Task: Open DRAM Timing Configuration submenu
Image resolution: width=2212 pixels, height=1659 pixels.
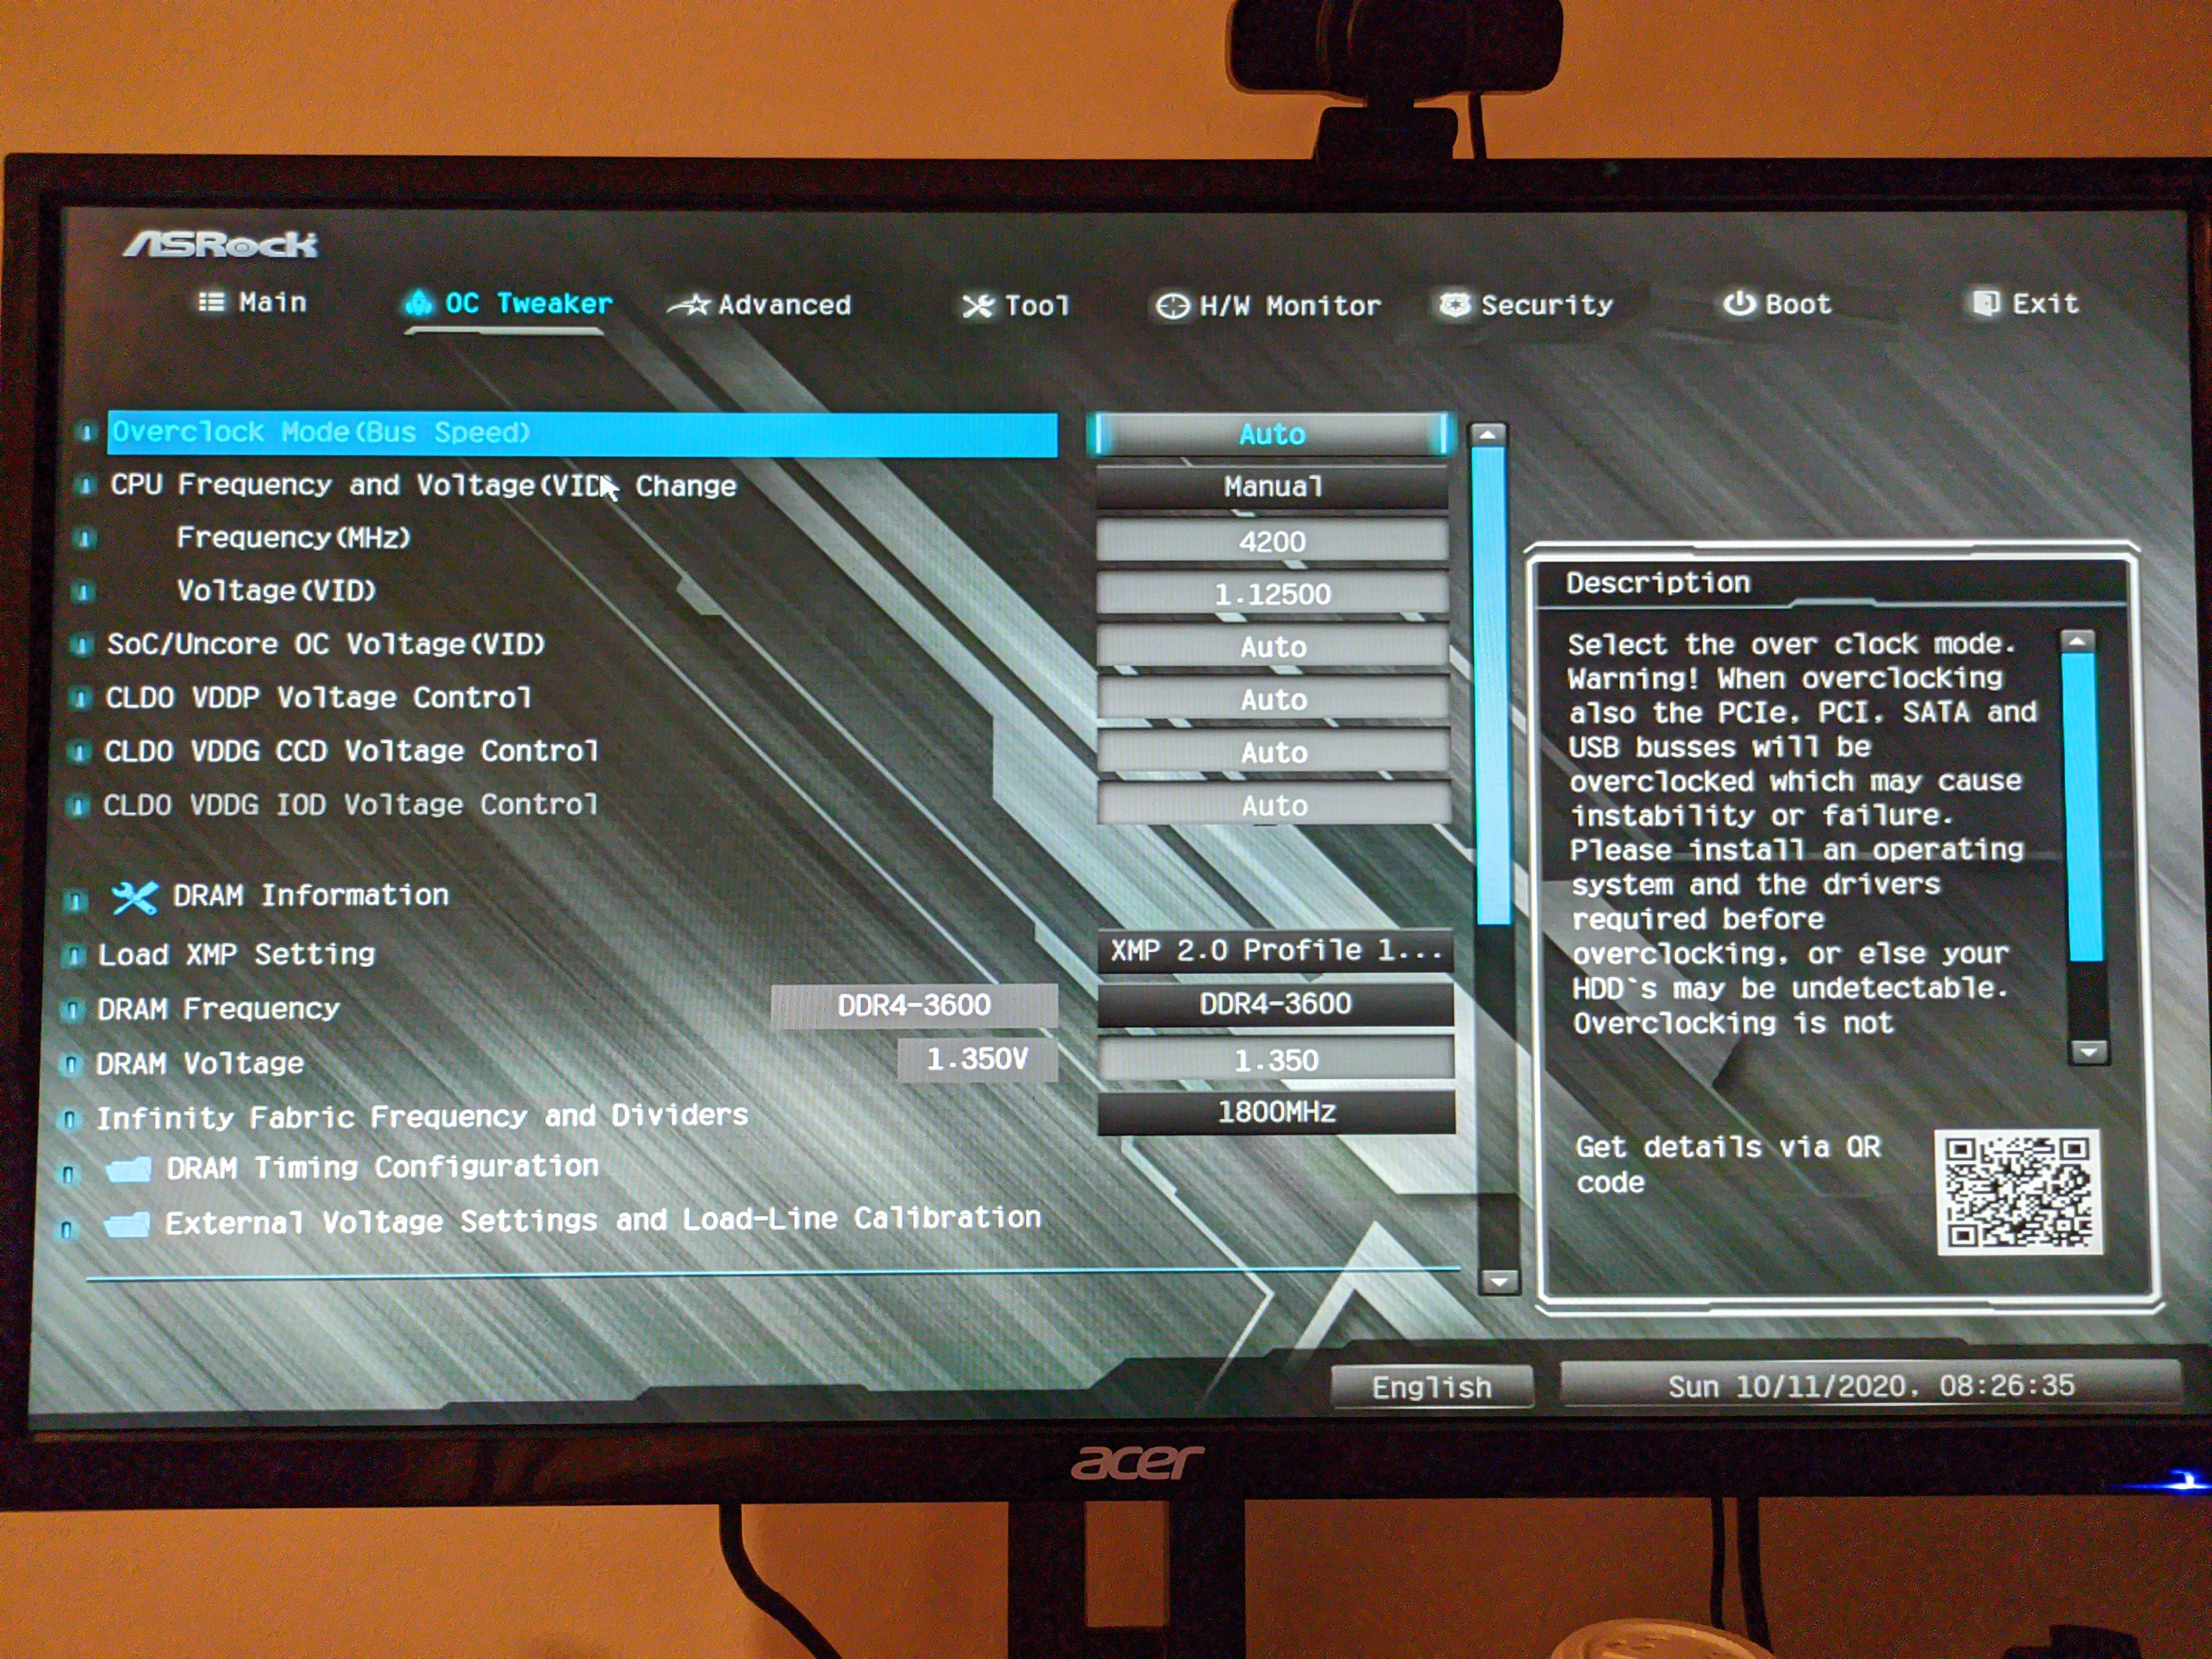Action: click(x=382, y=1167)
